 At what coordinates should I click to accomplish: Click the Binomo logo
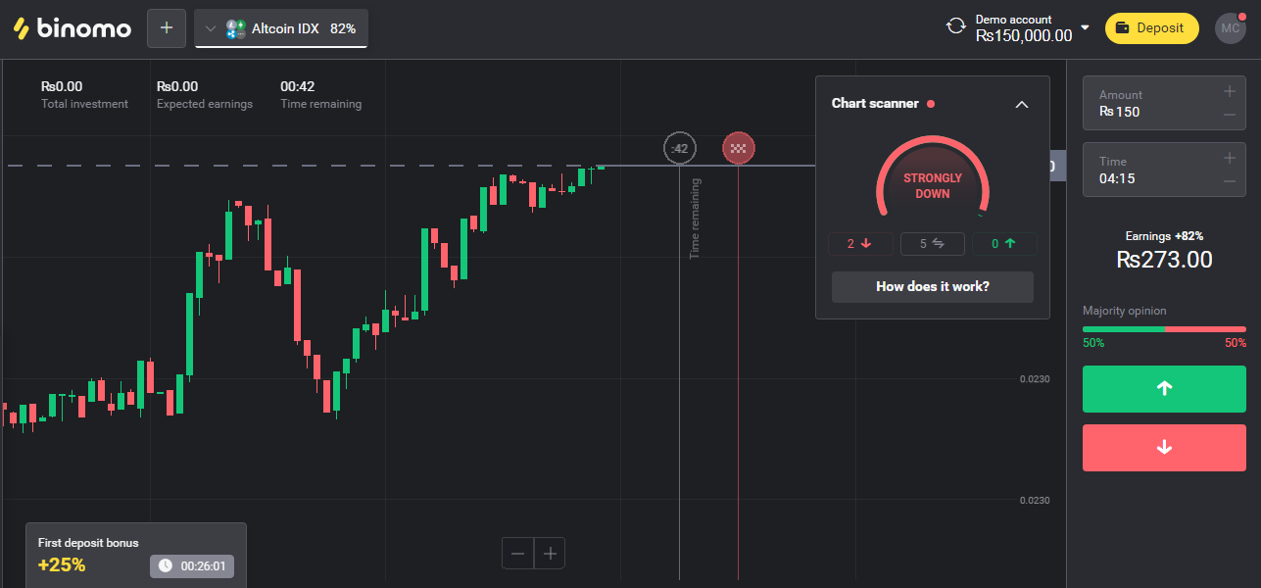pos(72,28)
